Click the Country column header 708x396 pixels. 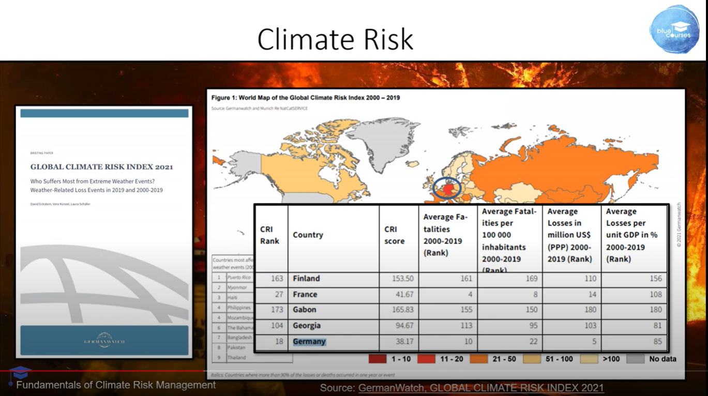[x=308, y=235]
